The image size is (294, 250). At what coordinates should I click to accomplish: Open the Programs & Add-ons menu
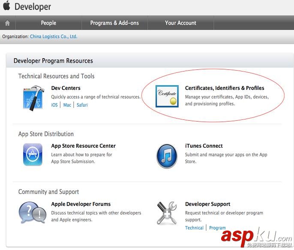point(114,23)
